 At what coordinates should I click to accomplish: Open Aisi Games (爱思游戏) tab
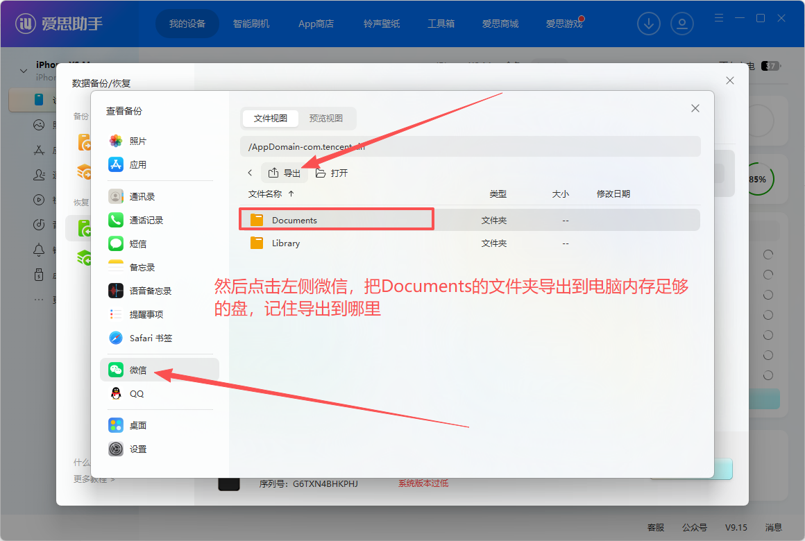[x=564, y=24]
